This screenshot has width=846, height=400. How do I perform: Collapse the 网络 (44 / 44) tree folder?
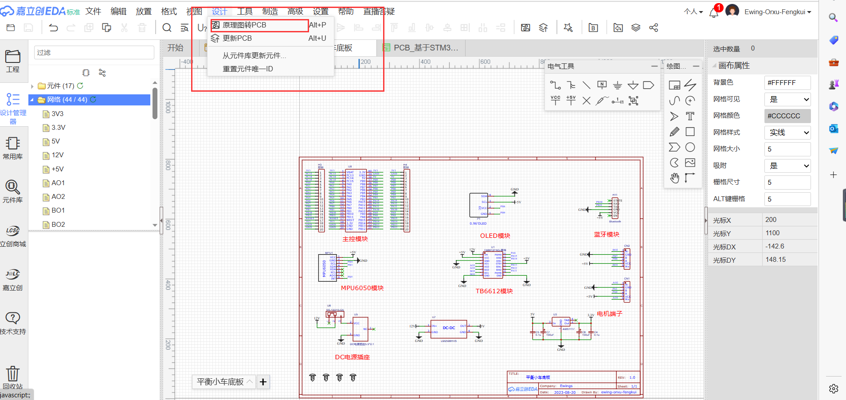tap(32, 100)
